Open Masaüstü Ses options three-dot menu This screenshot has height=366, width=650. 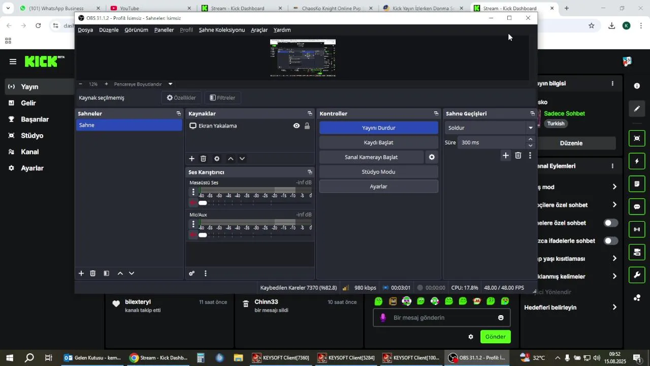[x=193, y=192]
